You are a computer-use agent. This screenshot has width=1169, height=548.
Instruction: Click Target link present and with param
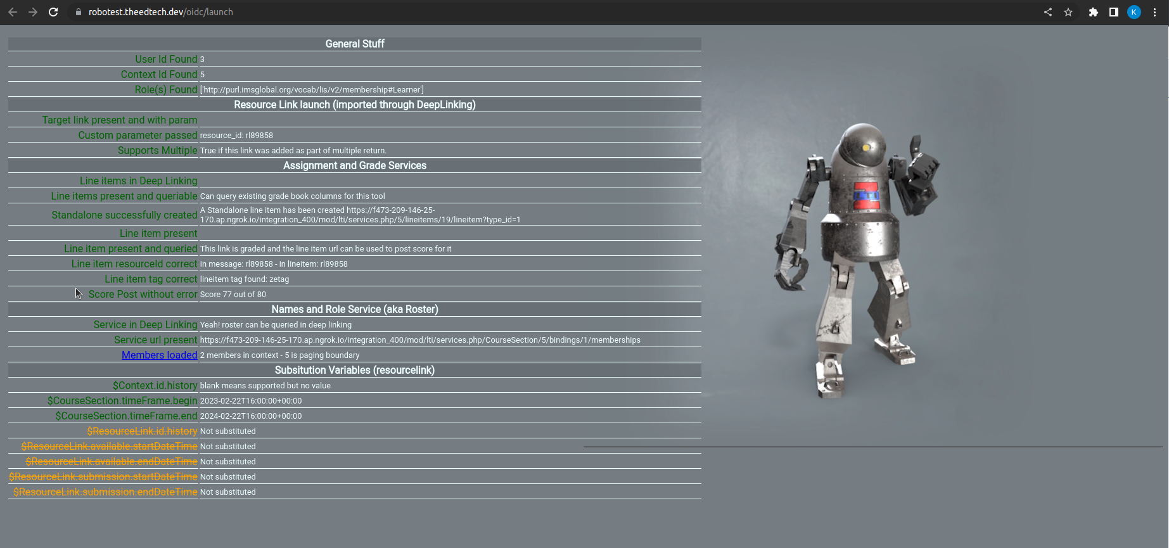(x=120, y=120)
